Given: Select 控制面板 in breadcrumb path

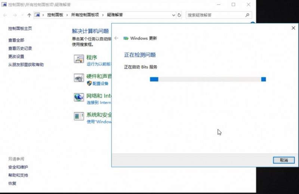Looking at the screenshot, I should (x=55, y=15).
